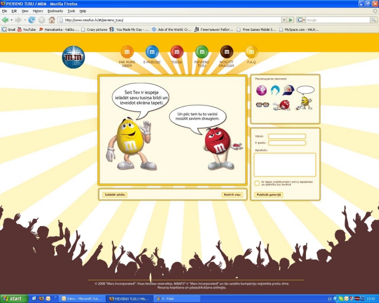Focus the E-pasts input field
The image size is (379, 303).
[287, 143]
